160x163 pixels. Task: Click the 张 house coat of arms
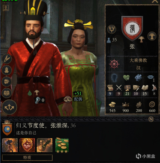point(132,28)
